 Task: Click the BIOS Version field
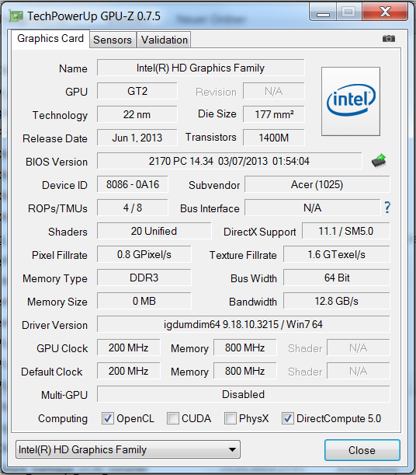pos(229,161)
